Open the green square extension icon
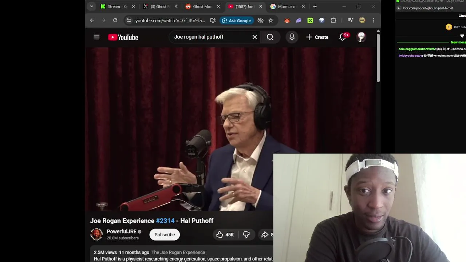 pyautogui.click(x=310, y=20)
